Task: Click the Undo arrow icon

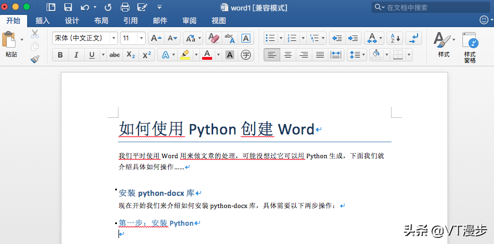Action: pos(85,7)
